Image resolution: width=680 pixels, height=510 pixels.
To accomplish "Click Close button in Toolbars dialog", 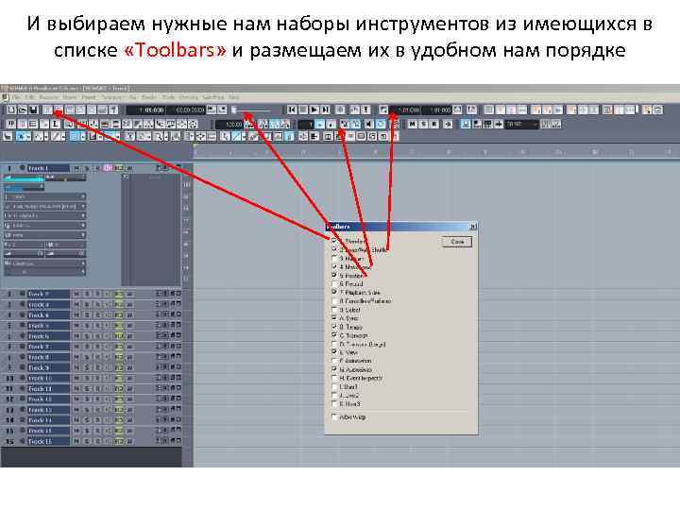I will (457, 242).
